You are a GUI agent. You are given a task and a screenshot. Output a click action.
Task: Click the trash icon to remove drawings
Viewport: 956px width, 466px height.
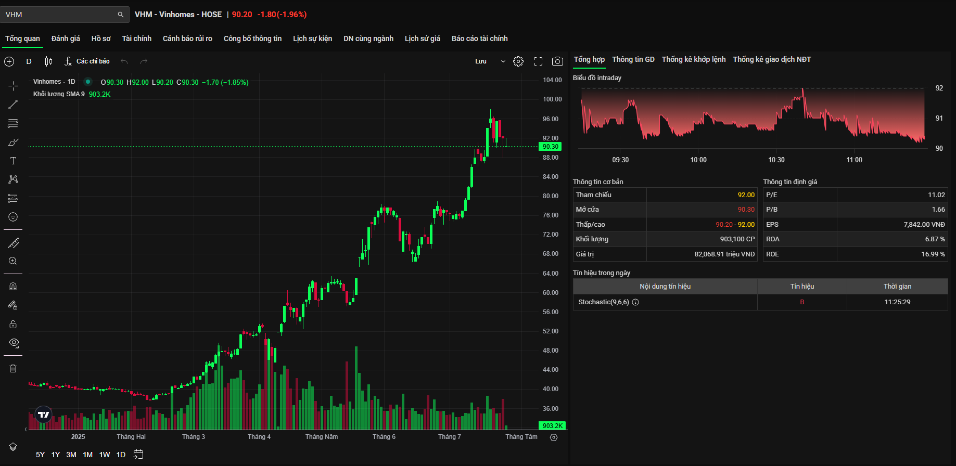coord(13,368)
